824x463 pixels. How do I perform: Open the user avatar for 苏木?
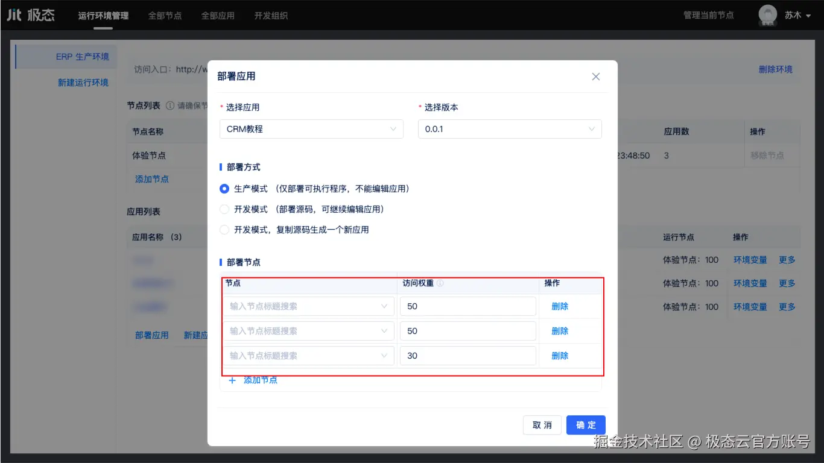point(768,15)
